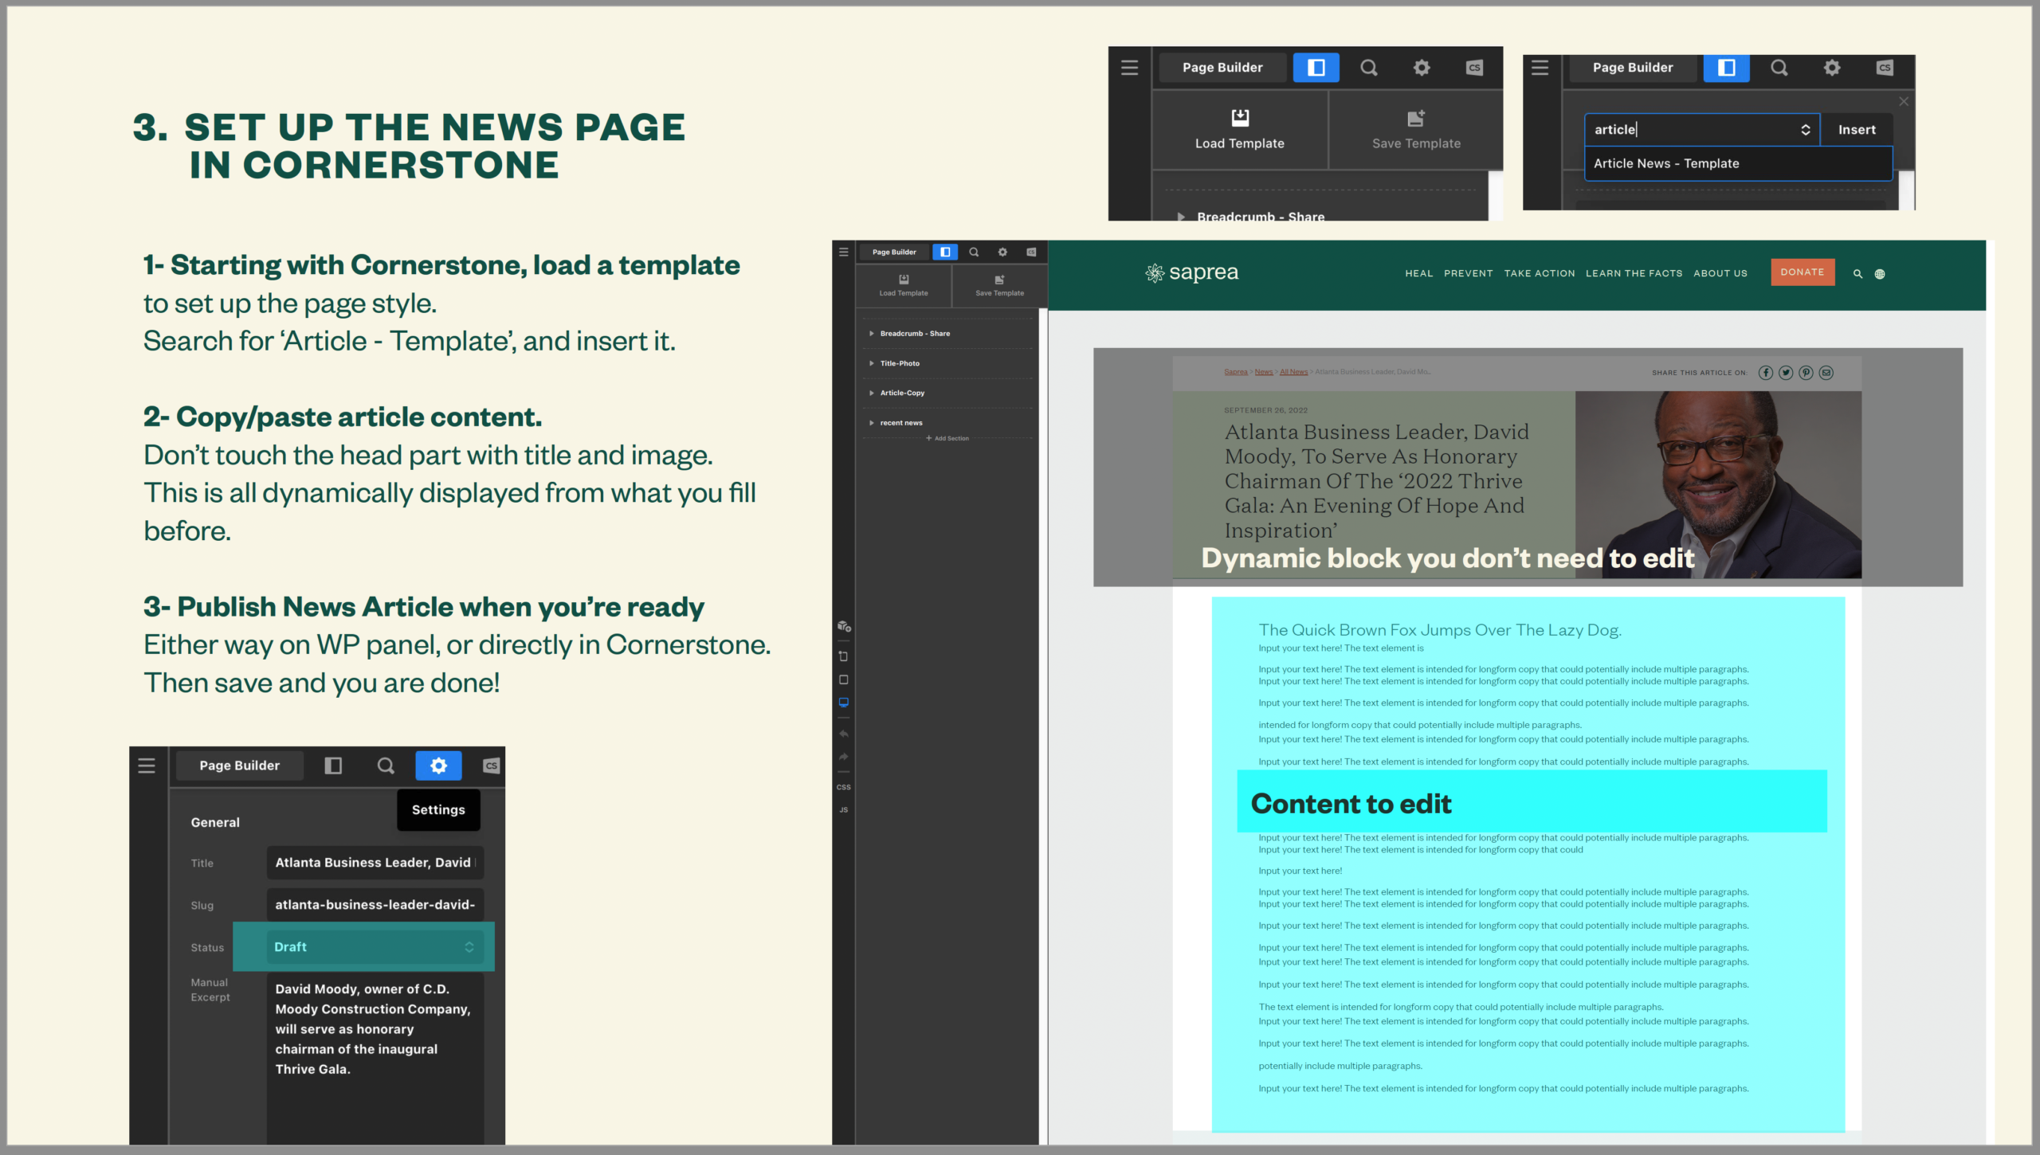Viewport: 2040px width, 1155px height.
Task: Click website header search icon
Action: (1858, 274)
